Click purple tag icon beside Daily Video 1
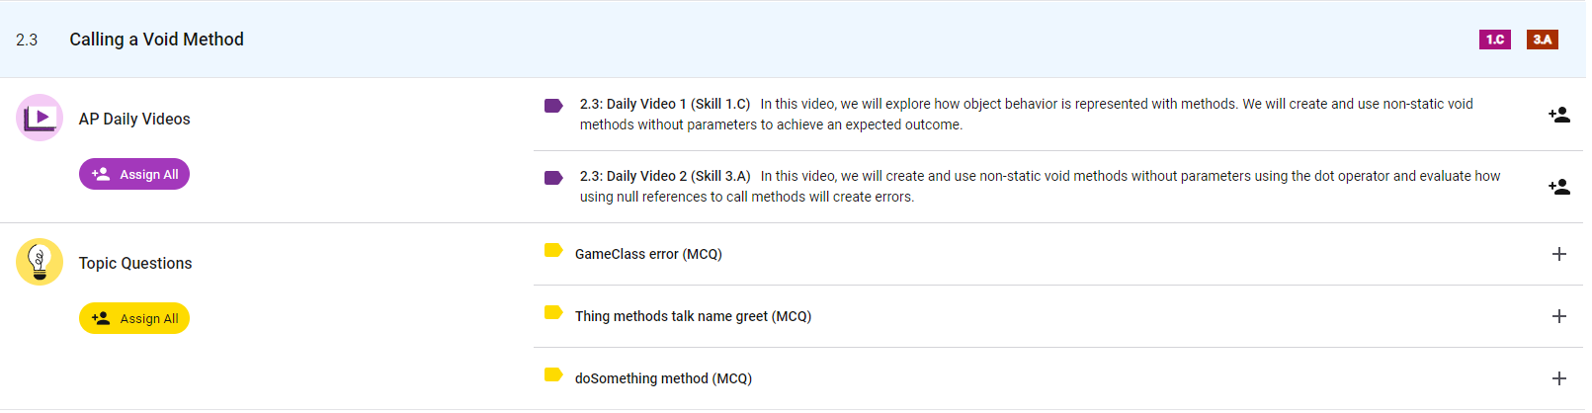Screen dimensions: 1592x413 pos(553,106)
